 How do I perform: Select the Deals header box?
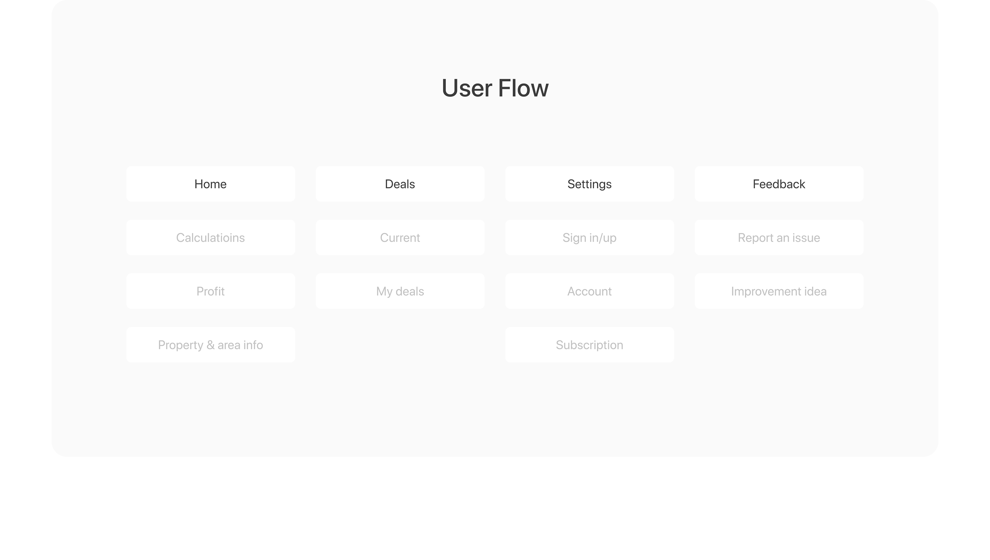coord(400,184)
